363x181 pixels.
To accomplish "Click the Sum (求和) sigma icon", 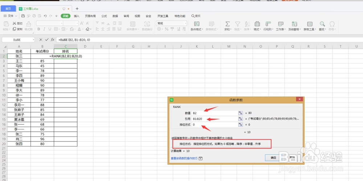I will pyautogui.click(x=228, y=24).
